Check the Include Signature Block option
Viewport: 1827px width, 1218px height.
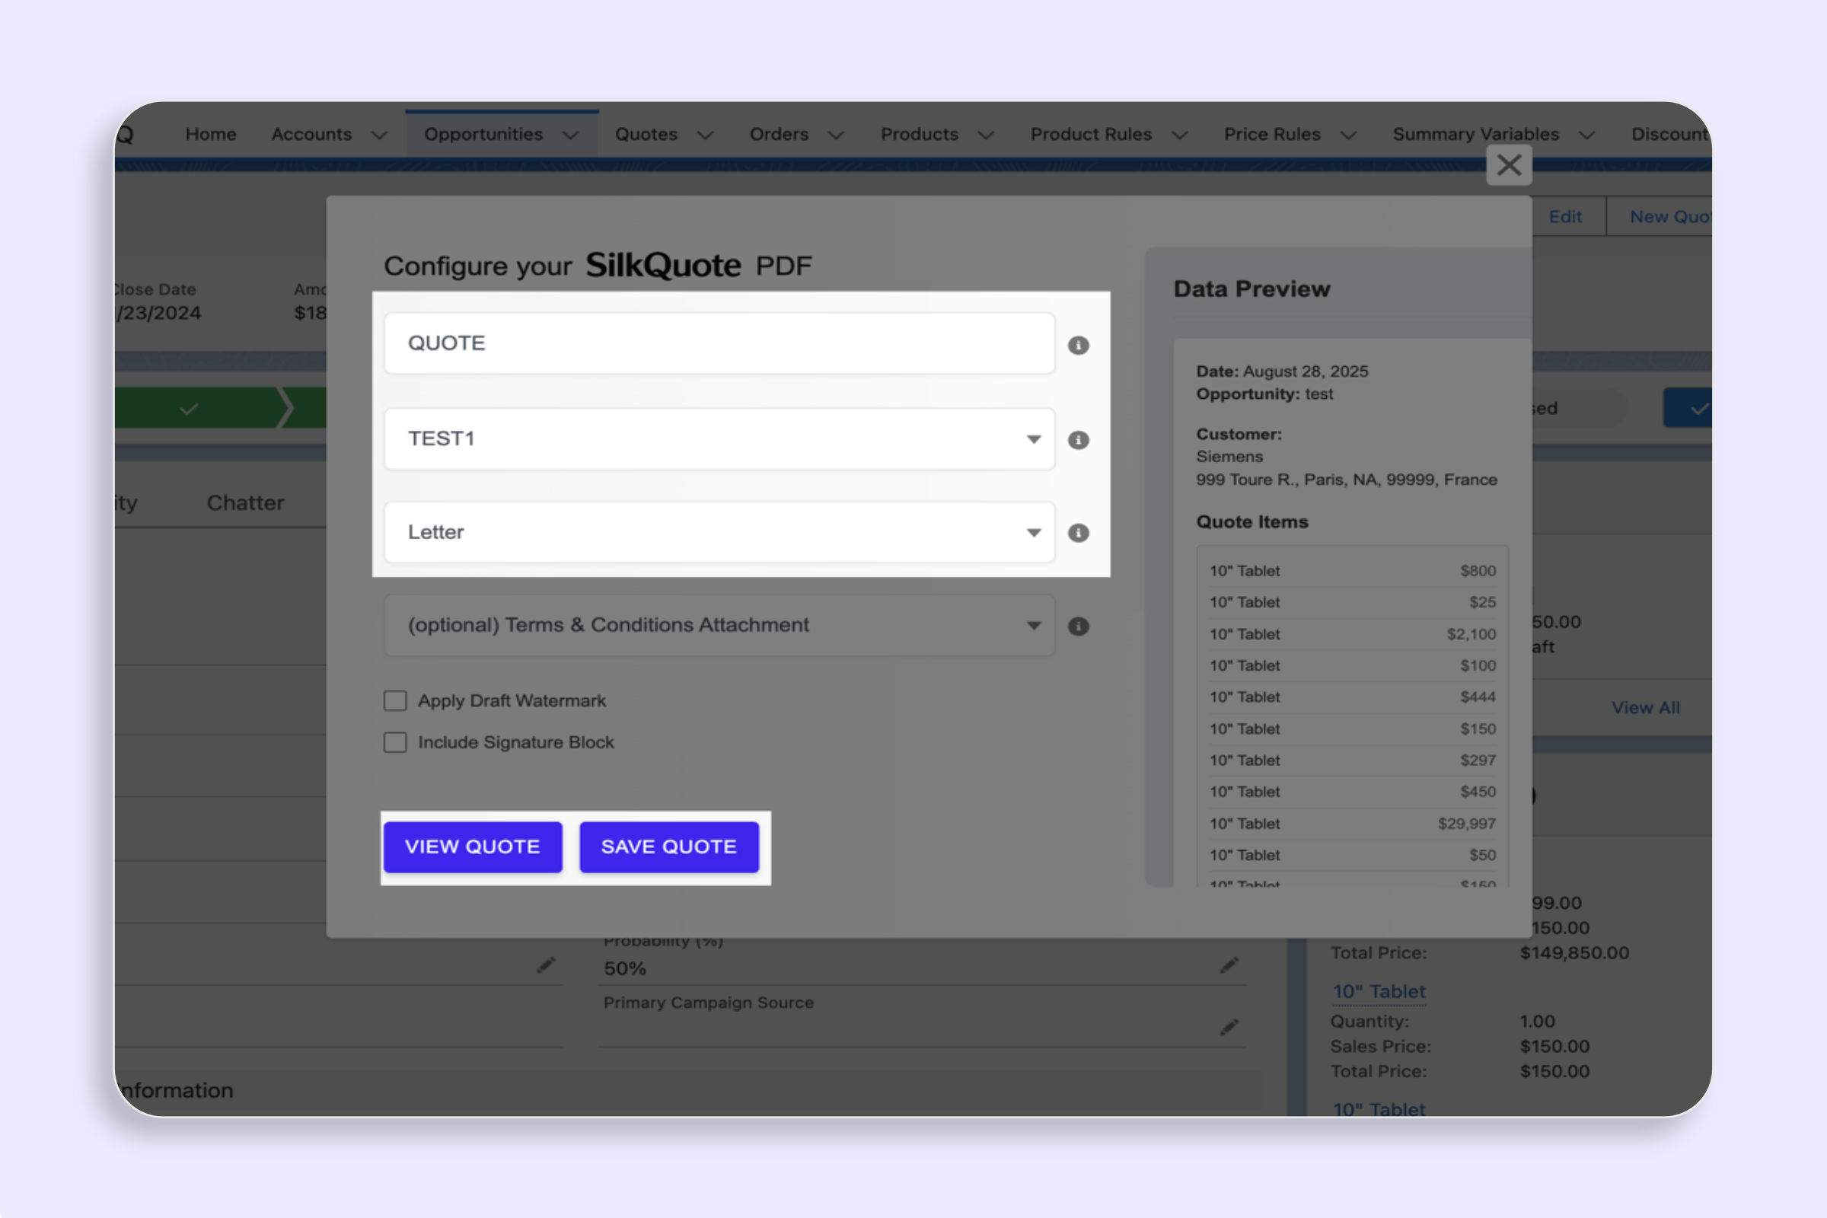click(x=395, y=743)
